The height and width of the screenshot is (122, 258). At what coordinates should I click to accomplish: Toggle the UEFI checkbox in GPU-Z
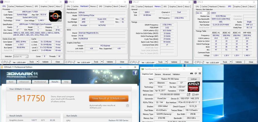point(193,95)
